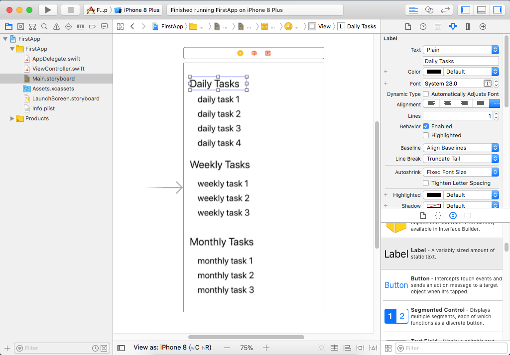Select the Segmented Control library item

tap(442, 316)
